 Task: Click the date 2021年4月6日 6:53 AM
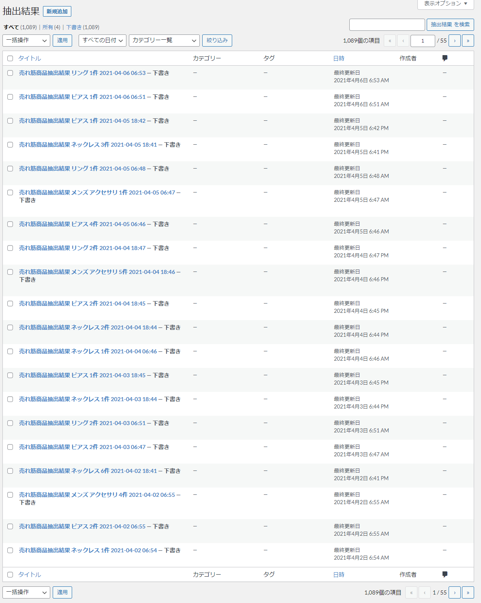(x=361, y=80)
